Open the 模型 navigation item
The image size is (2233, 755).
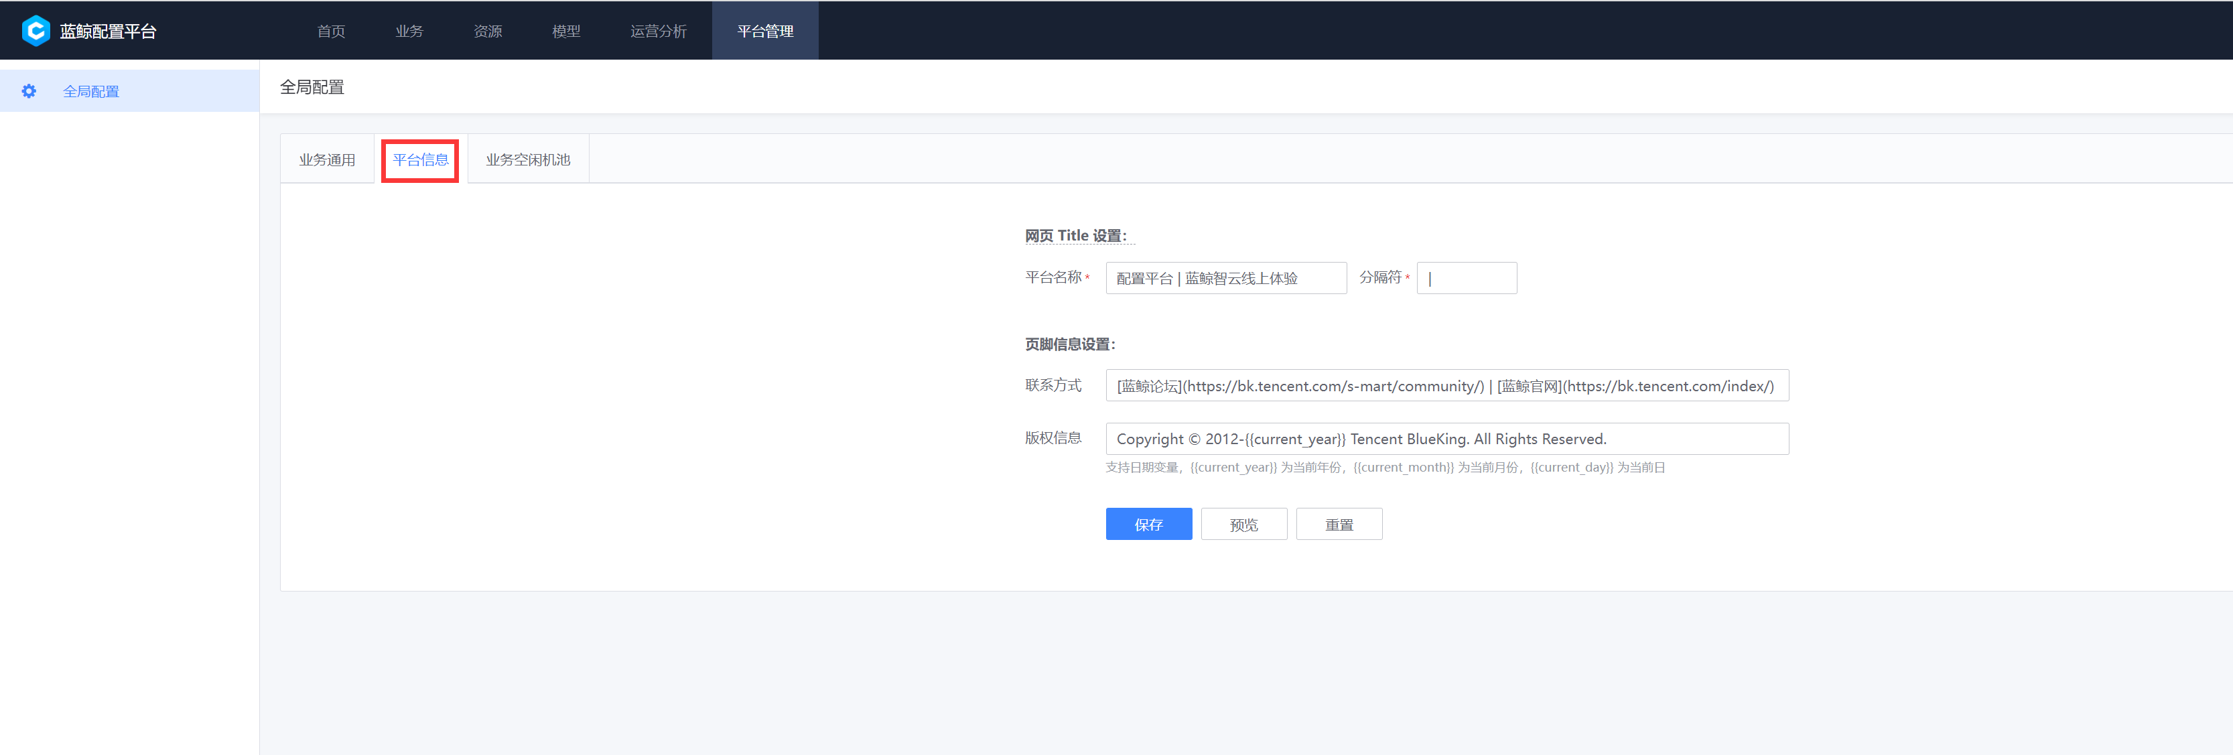[566, 31]
